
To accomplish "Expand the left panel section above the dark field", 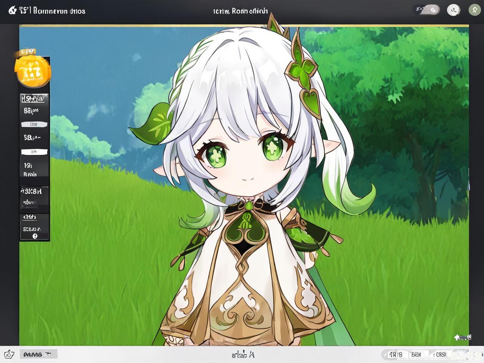I will 31,191.
